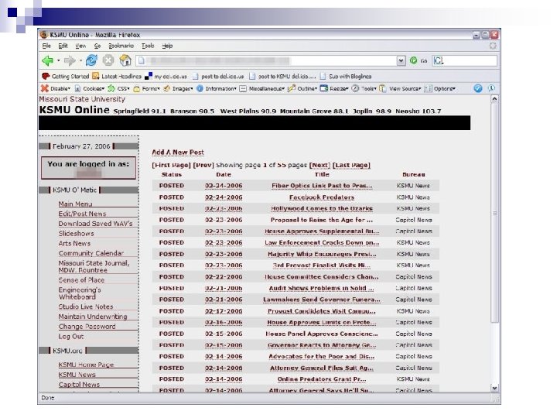Screen dimensions: 557x418
Task: Expand the address bar history dropdown arrow
Action: [401, 61]
